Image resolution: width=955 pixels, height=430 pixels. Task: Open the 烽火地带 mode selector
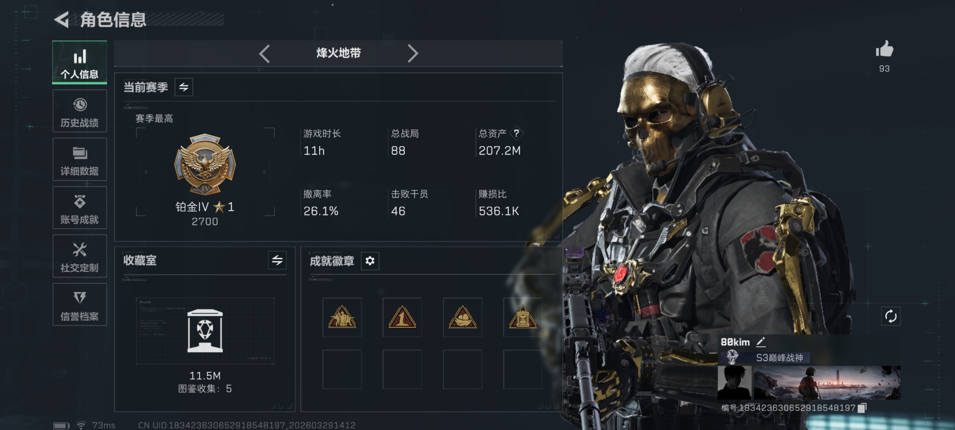[338, 53]
